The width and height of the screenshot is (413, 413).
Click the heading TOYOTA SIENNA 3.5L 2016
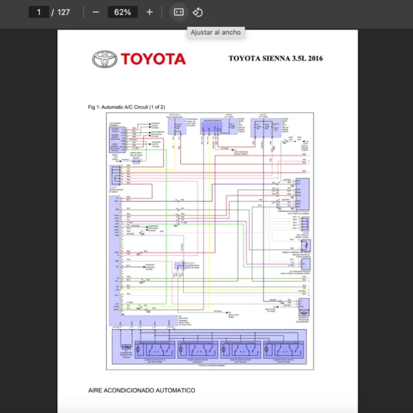tap(275, 59)
